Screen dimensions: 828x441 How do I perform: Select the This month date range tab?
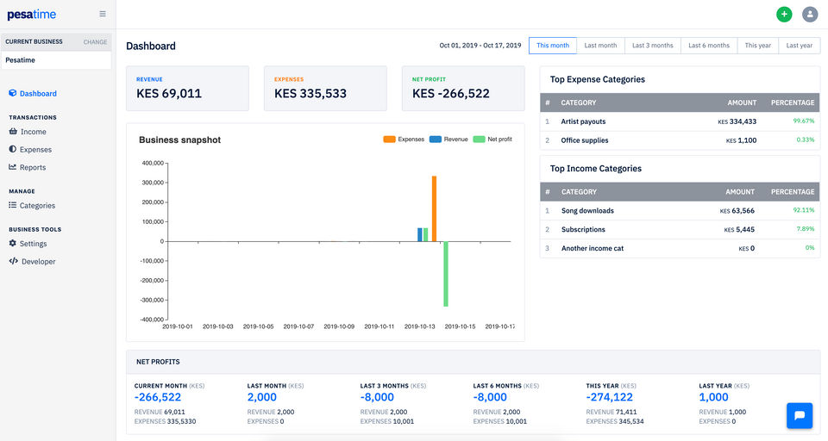tap(553, 46)
